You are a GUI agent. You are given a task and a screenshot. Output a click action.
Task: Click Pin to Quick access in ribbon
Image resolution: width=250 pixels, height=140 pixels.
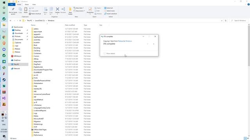13,11
